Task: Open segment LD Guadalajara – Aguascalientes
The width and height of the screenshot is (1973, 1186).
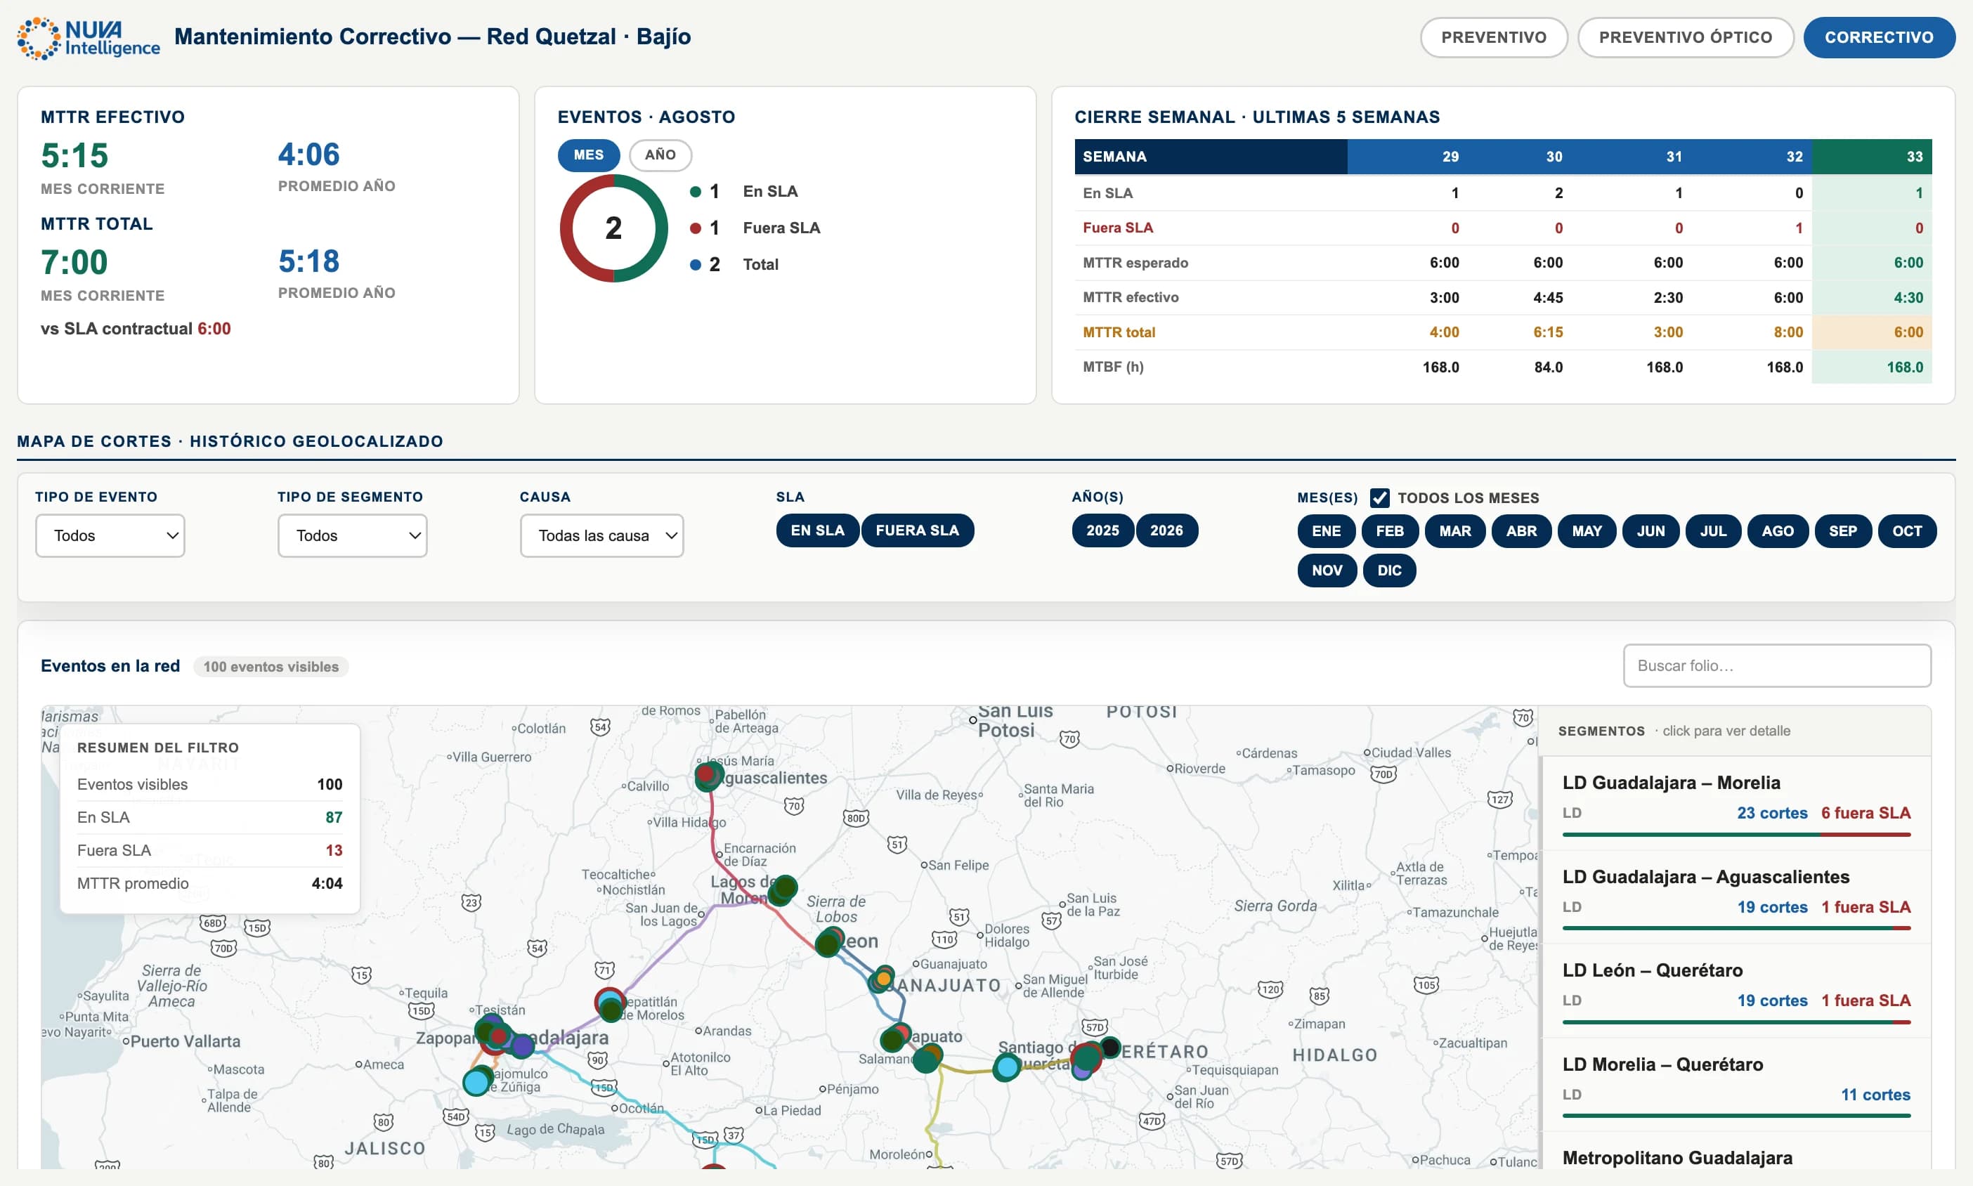Action: [1735, 897]
